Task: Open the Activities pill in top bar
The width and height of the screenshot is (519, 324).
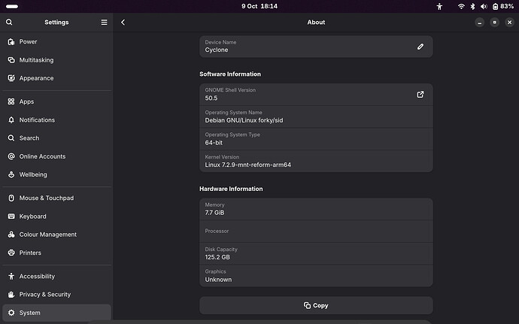Action: tap(12, 6)
